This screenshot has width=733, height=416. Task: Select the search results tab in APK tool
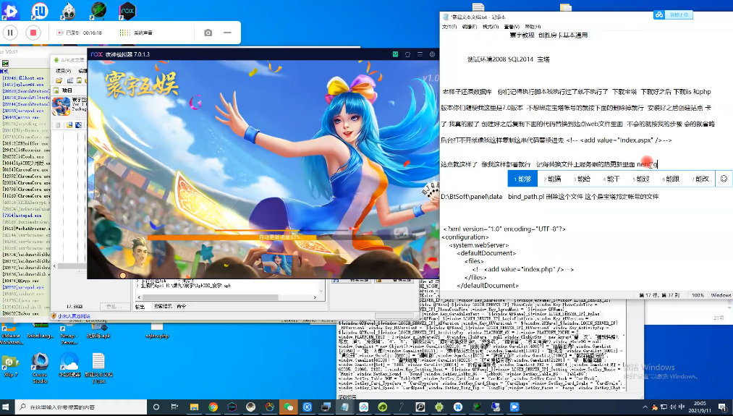coord(163,307)
